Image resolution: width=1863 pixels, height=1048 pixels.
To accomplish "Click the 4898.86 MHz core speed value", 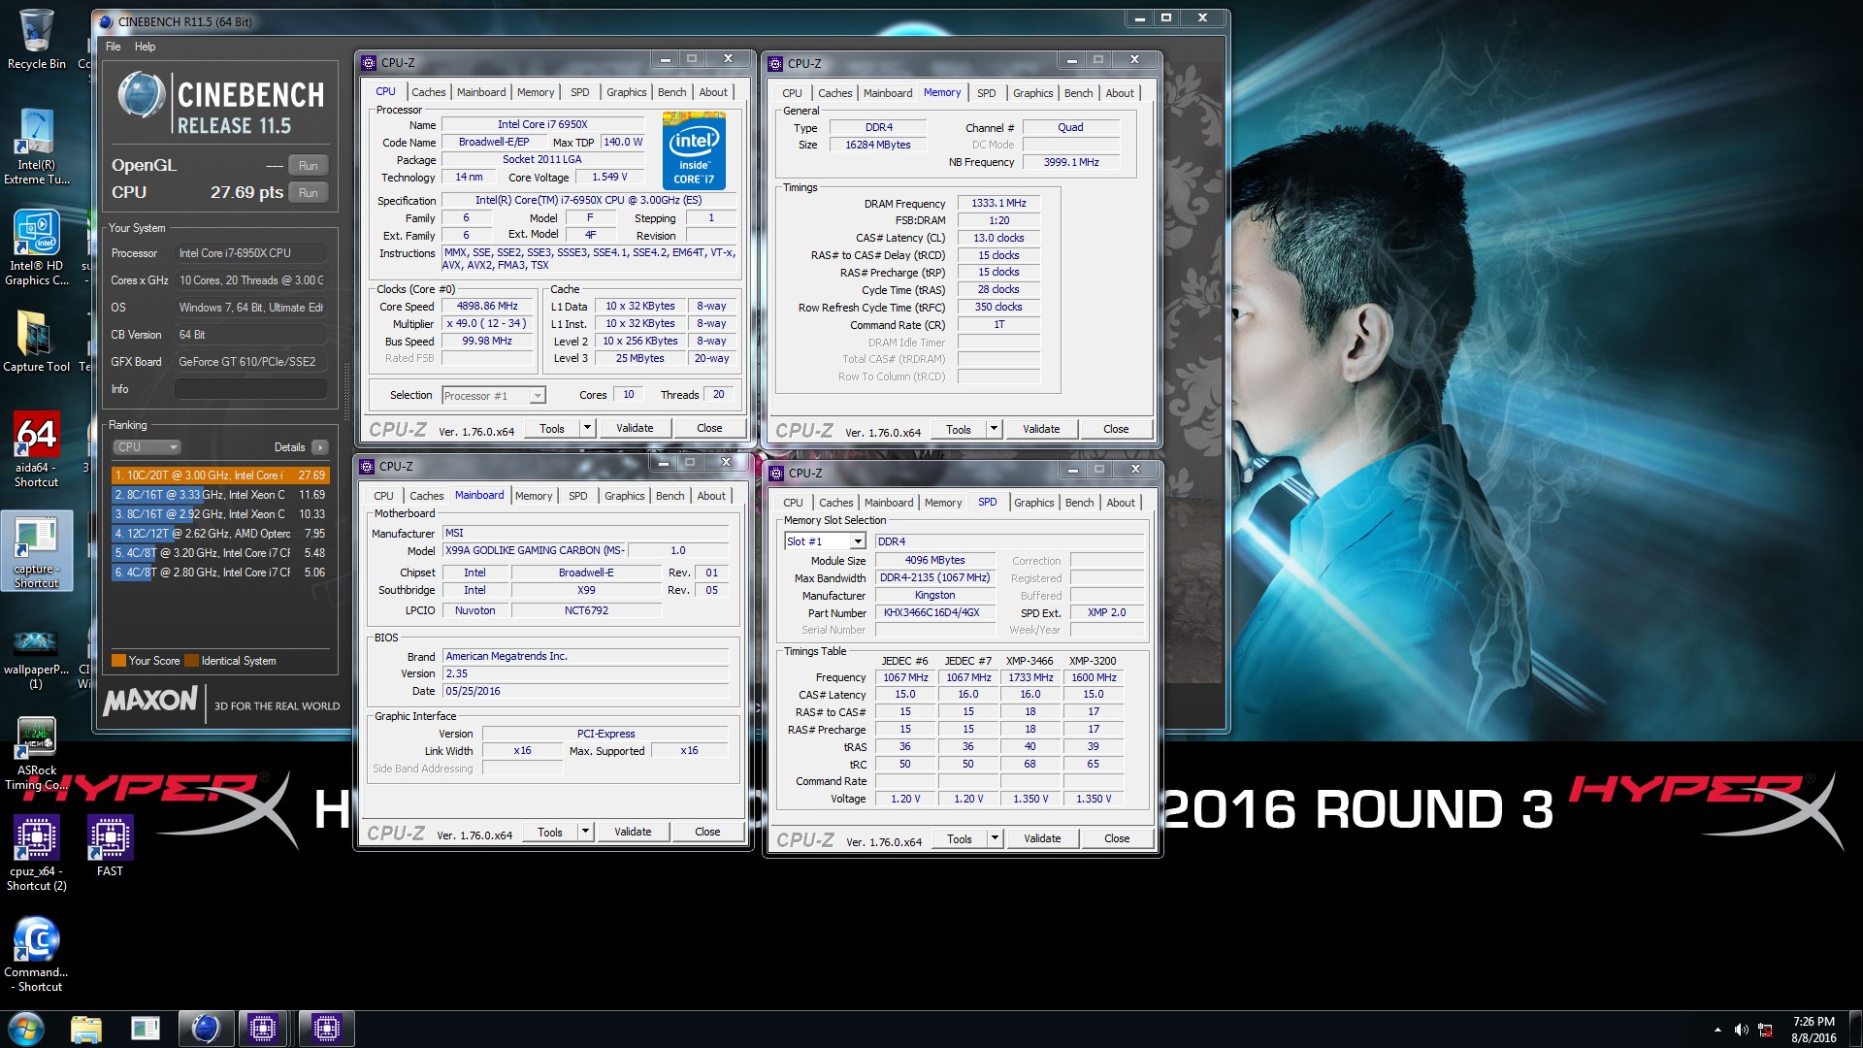I will (487, 306).
